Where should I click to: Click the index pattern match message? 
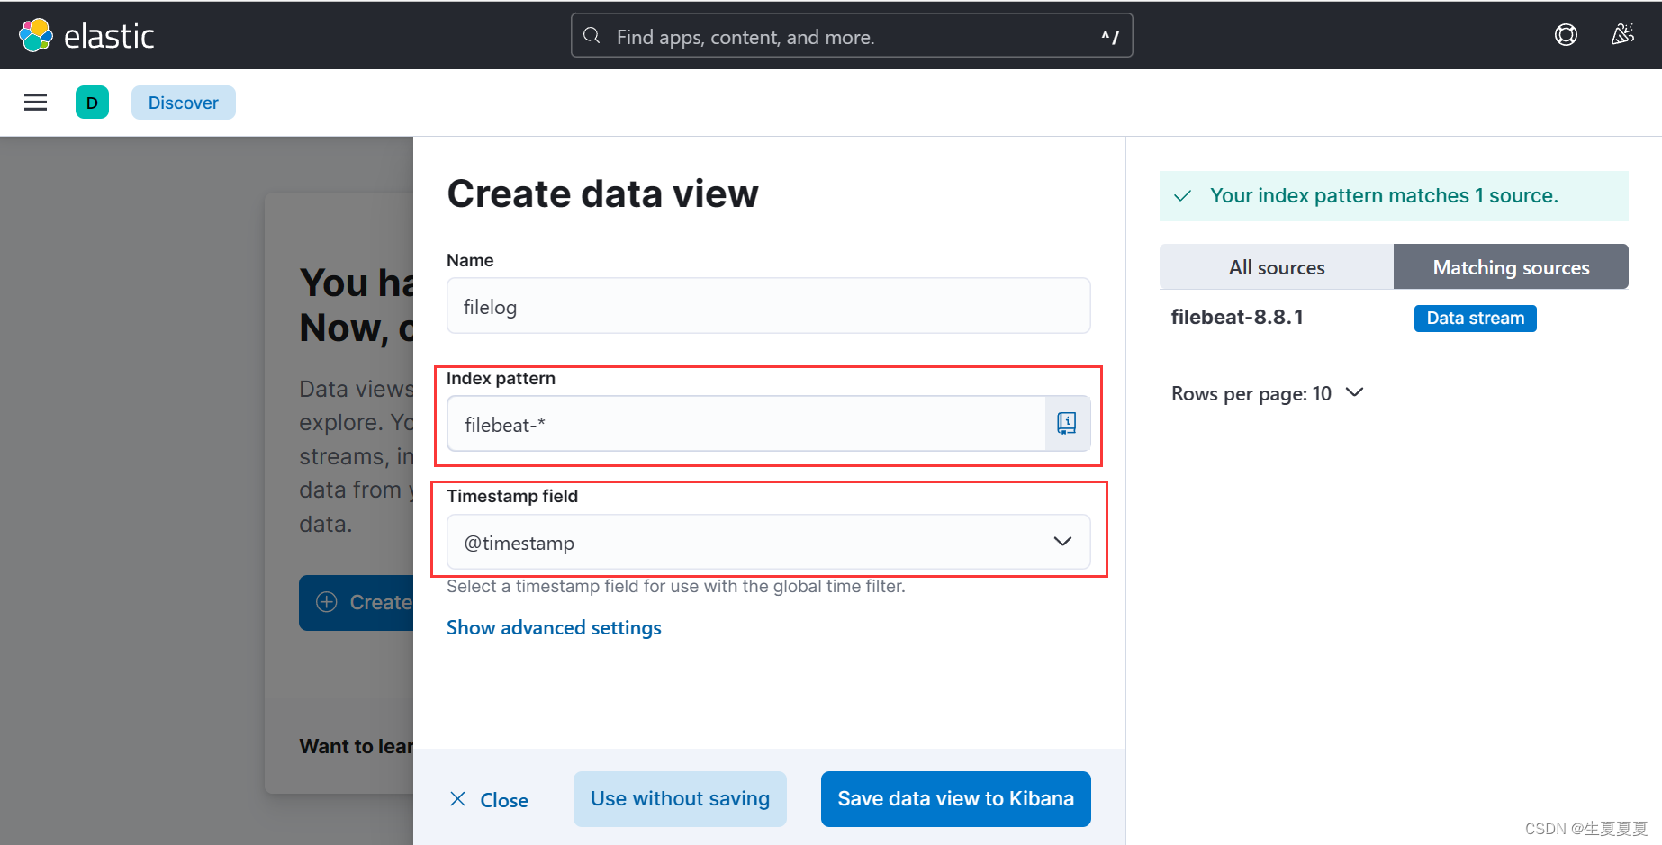tap(1394, 196)
